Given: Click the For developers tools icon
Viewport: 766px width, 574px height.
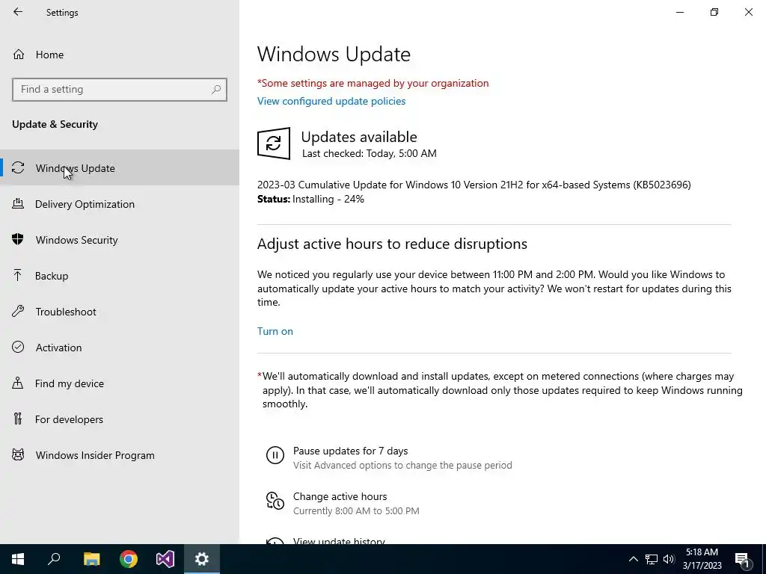Looking at the screenshot, I should coord(18,419).
